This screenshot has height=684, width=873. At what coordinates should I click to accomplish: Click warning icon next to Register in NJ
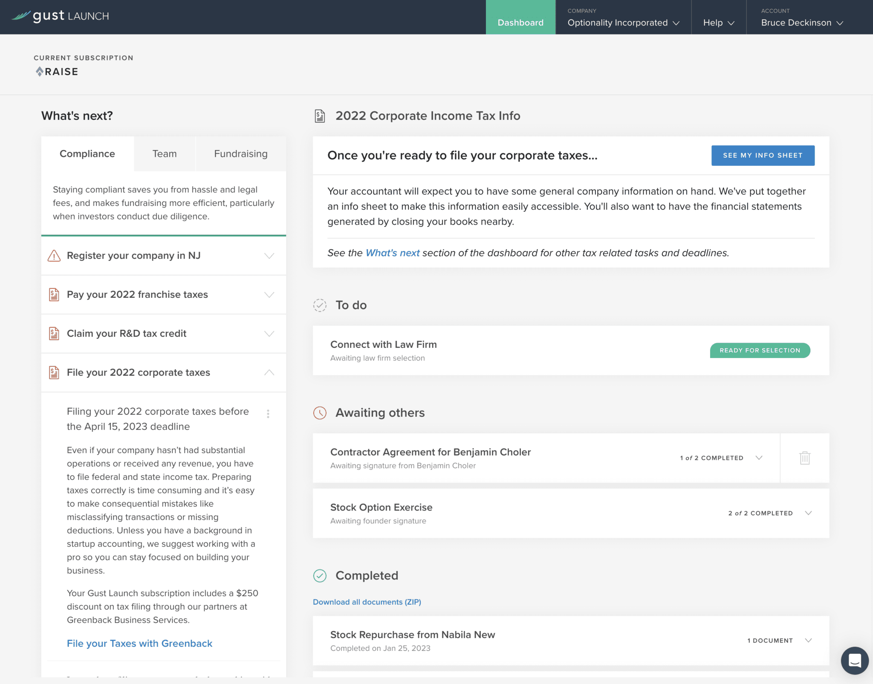tap(54, 256)
